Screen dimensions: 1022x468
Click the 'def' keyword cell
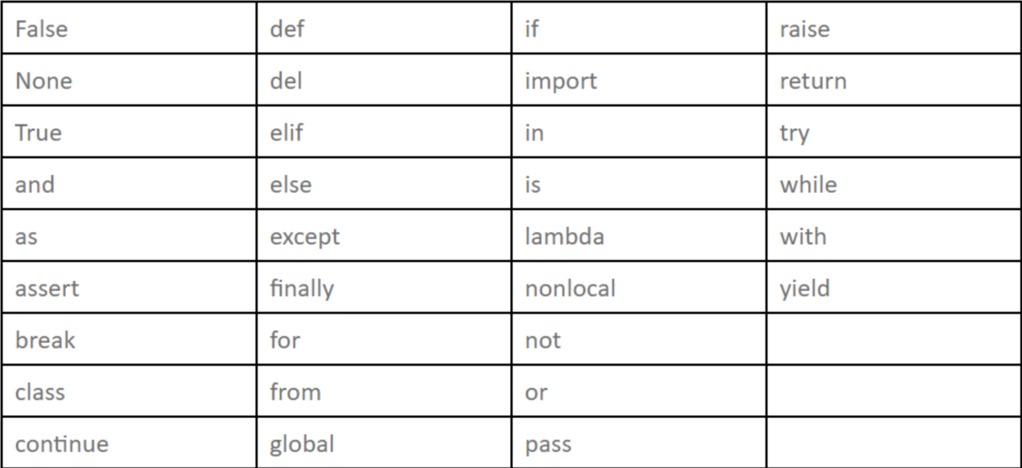click(287, 29)
